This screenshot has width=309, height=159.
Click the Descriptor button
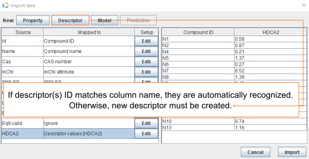(x=70, y=20)
